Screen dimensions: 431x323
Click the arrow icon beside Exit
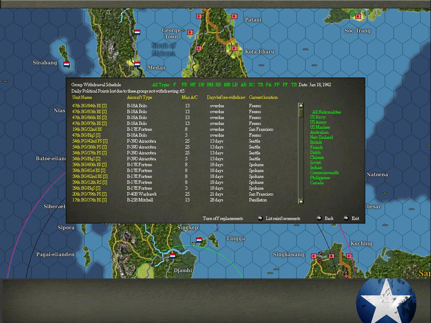[346, 218]
